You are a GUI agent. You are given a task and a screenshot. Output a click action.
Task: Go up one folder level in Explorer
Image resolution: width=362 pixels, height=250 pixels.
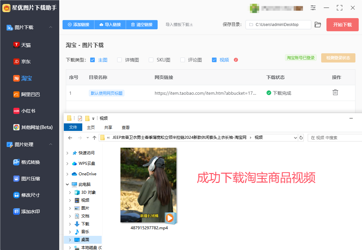click(94, 138)
